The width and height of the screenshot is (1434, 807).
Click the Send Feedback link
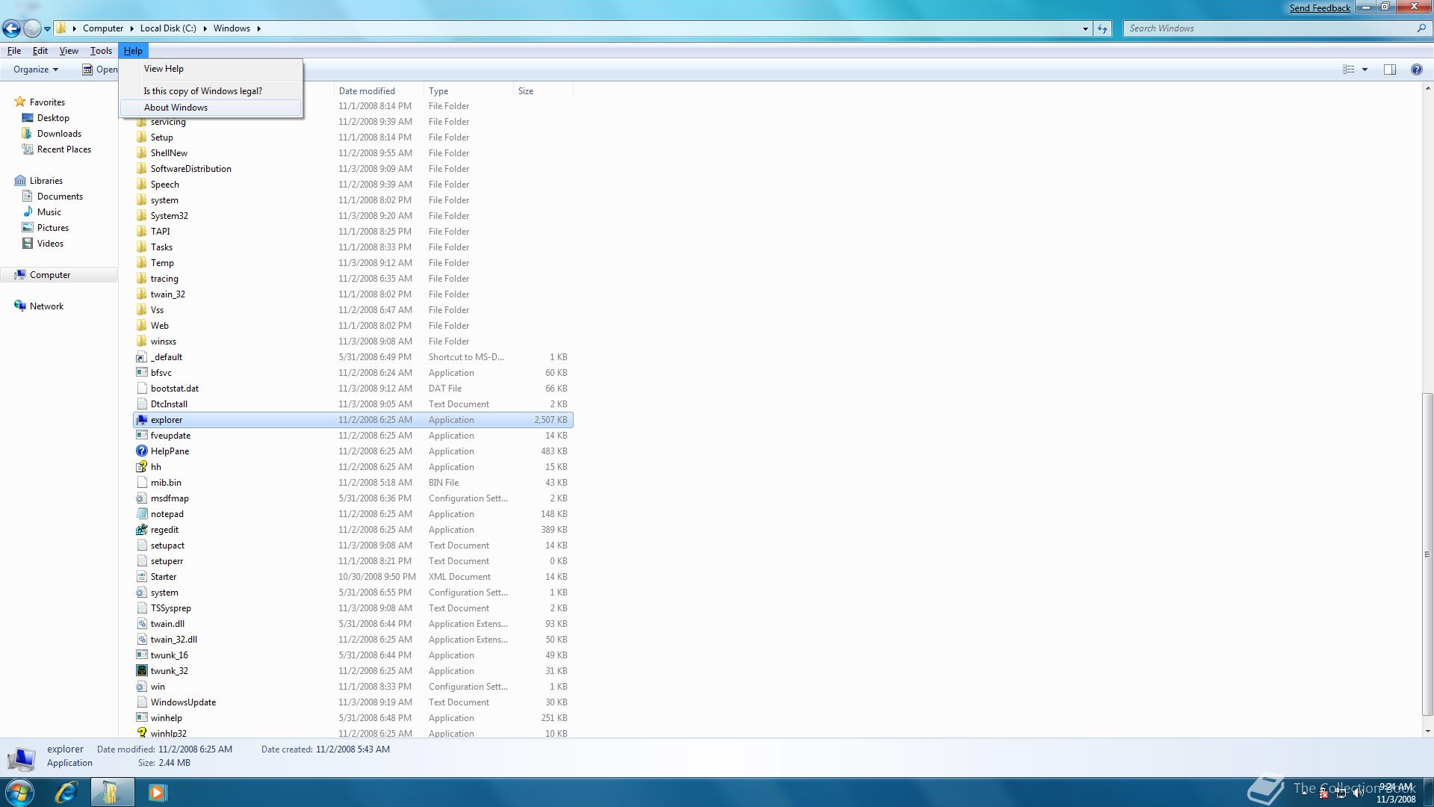click(1320, 7)
